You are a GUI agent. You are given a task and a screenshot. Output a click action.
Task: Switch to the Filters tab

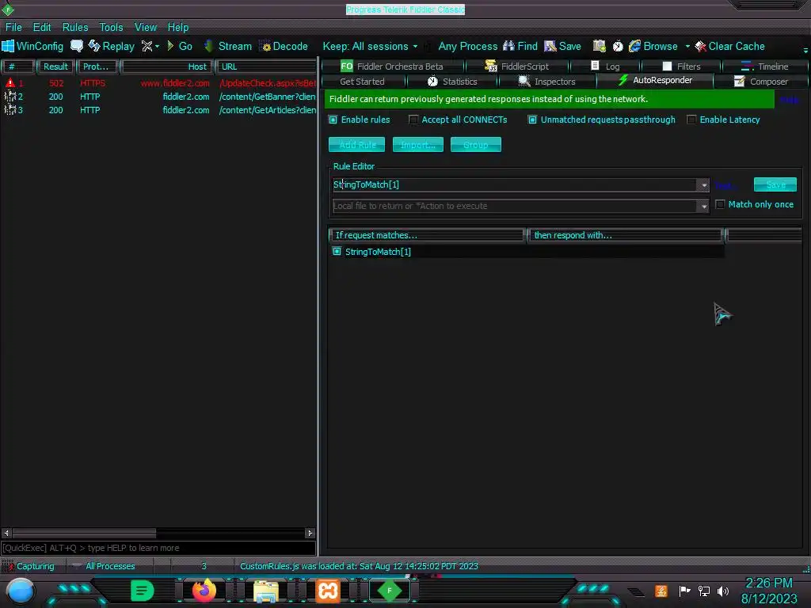[x=681, y=66]
